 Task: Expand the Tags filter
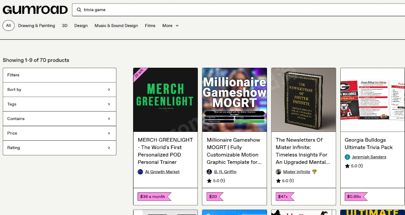[x=59, y=104]
